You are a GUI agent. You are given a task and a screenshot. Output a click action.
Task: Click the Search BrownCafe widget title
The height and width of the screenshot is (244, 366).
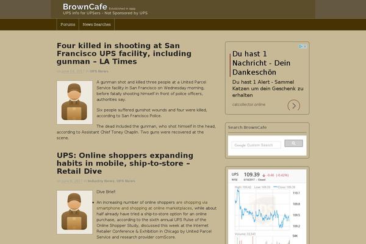click(247, 127)
